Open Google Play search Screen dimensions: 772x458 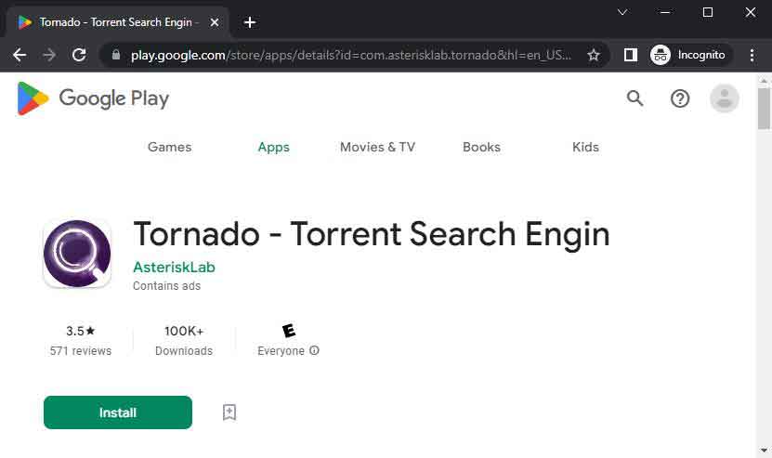[x=635, y=98]
